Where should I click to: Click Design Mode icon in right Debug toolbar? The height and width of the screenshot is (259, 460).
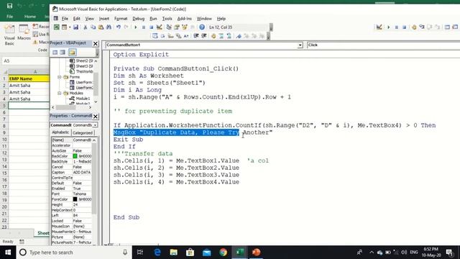click(379, 27)
